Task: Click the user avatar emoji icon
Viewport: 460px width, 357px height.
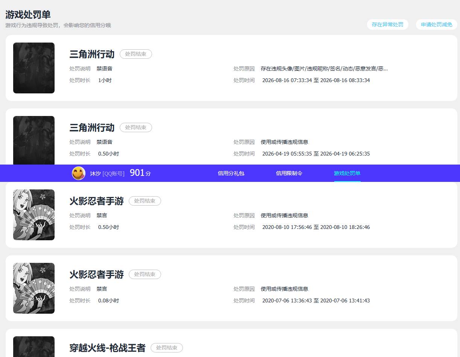Action: point(79,173)
